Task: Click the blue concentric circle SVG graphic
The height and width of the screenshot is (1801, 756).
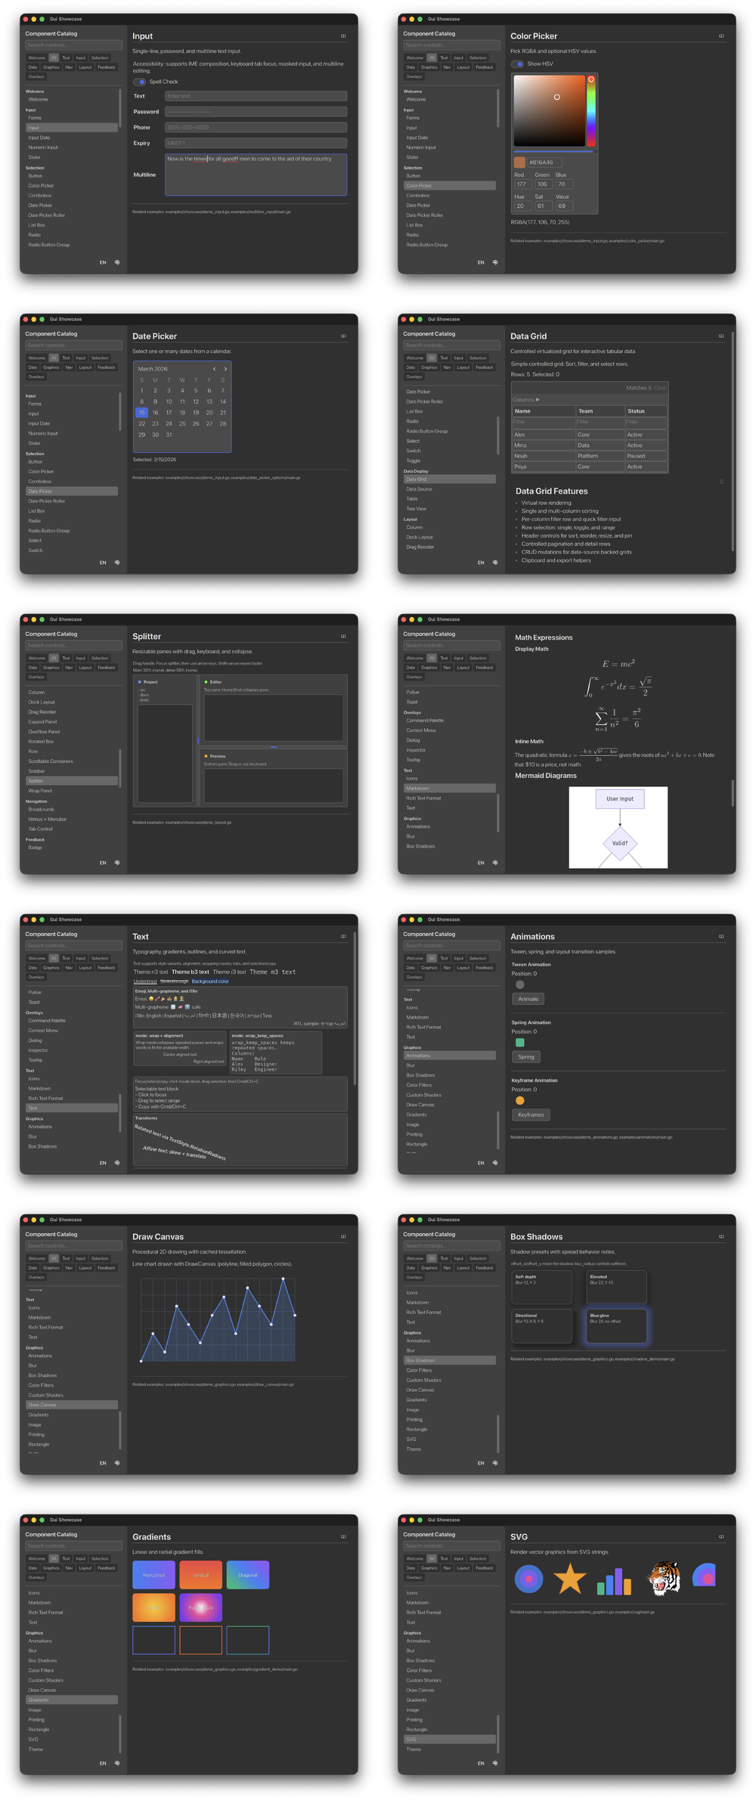Action: pos(528,1579)
